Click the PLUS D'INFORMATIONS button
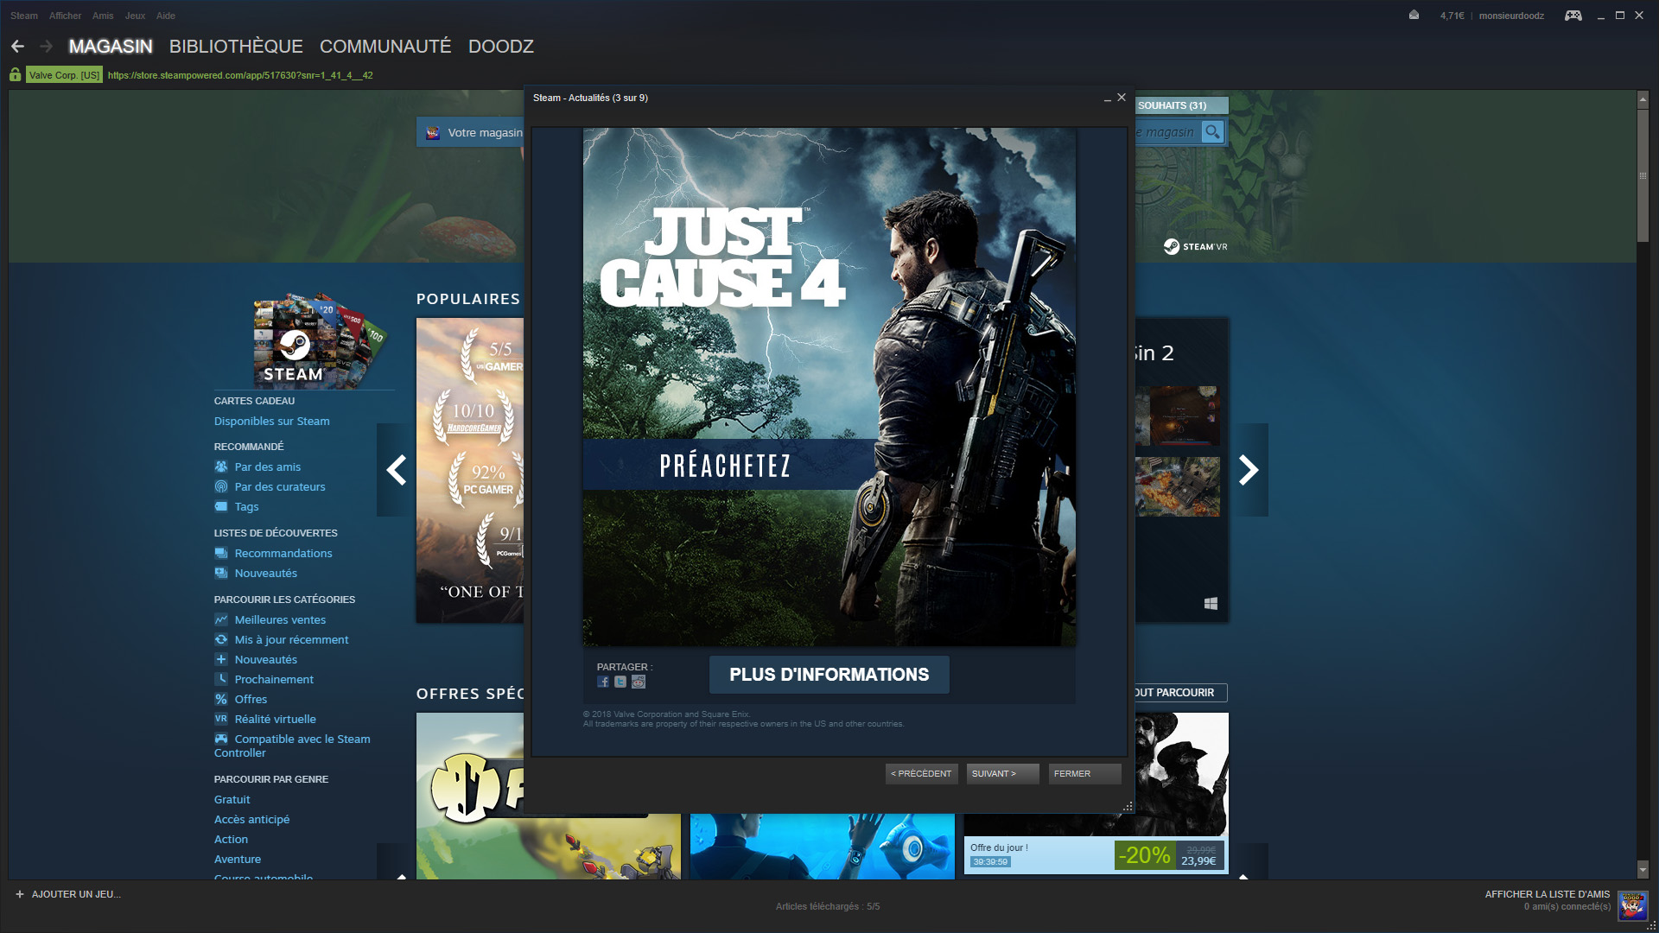Screen dimensions: 1659x933 coord(829,675)
